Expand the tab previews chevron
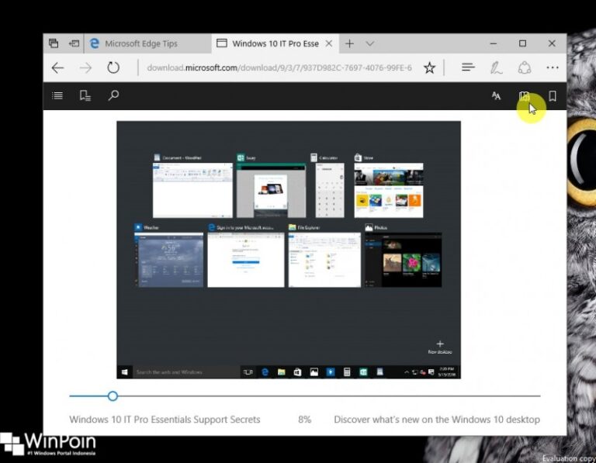This screenshot has width=596, height=463. pyautogui.click(x=370, y=43)
